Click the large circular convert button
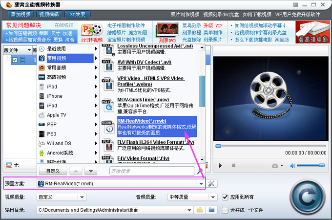332x220 pixels. tap(308, 198)
